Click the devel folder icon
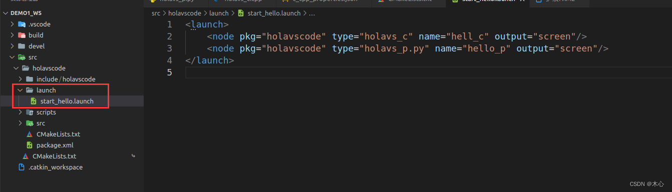 [x=22, y=46]
